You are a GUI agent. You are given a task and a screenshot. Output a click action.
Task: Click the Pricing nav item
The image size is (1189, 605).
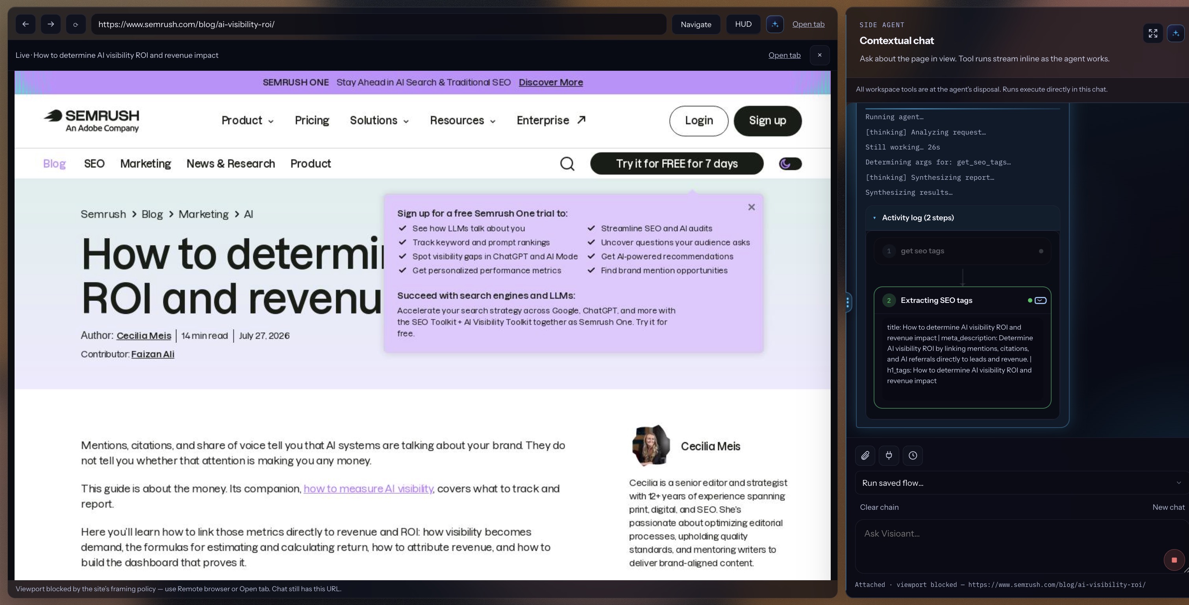tap(311, 120)
